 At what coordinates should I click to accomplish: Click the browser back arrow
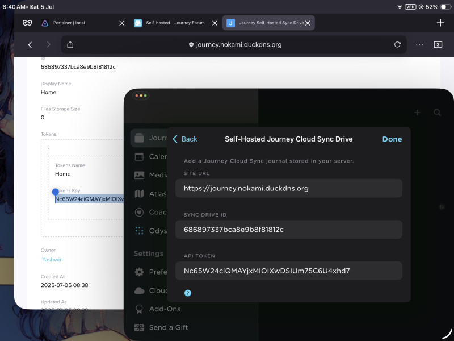(30, 45)
